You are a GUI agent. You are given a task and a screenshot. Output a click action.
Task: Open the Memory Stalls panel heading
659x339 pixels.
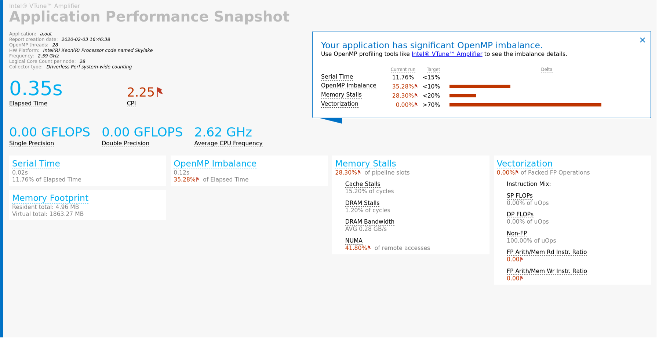click(365, 164)
